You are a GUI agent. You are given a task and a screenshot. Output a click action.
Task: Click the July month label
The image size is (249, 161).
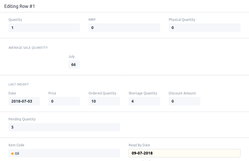(72, 57)
